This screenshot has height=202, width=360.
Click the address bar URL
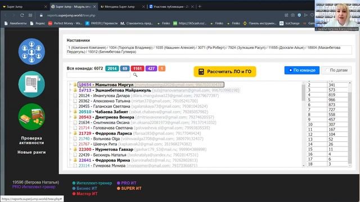(x=71, y=15)
